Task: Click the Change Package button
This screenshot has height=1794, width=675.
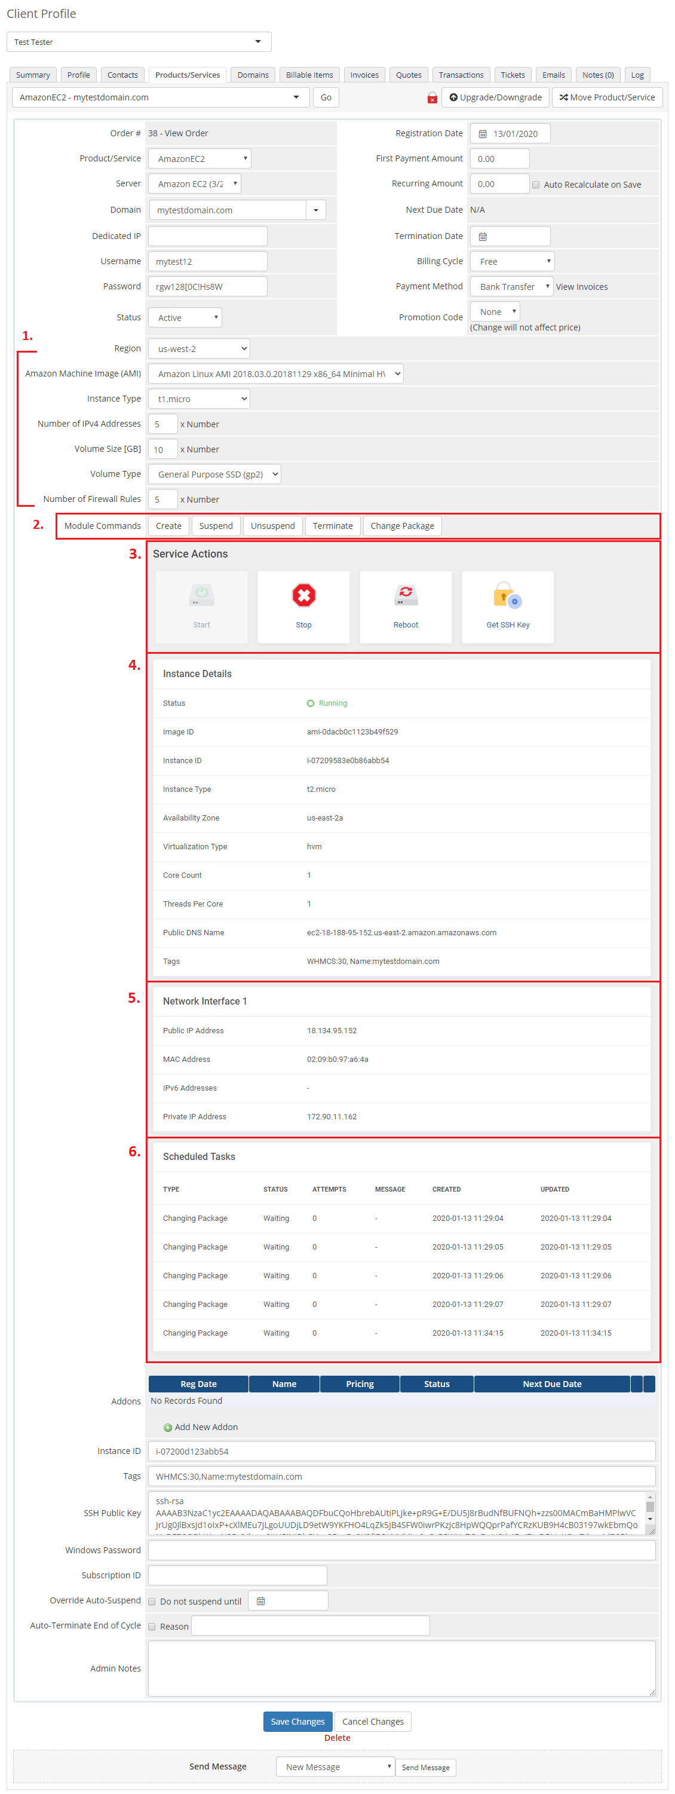Action: click(402, 526)
